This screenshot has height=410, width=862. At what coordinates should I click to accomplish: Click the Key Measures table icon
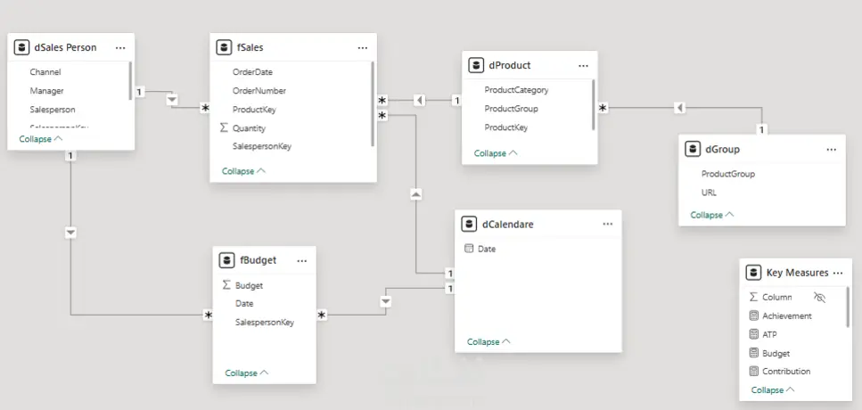click(754, 273)
